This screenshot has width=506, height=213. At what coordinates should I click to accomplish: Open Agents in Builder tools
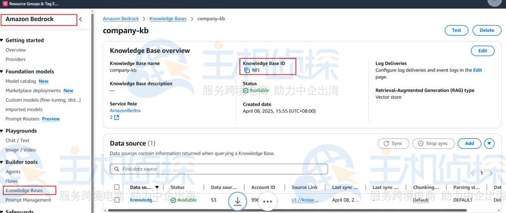pos(13,172)
